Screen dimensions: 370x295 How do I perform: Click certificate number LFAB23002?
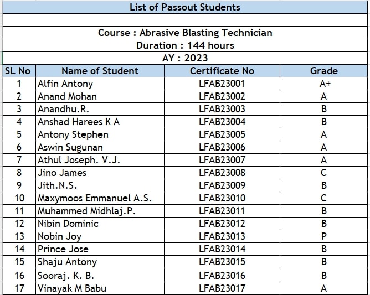point(222,96)
